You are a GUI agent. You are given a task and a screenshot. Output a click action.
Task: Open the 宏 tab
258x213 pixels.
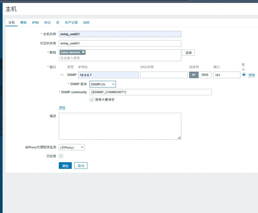pos(58,23)
